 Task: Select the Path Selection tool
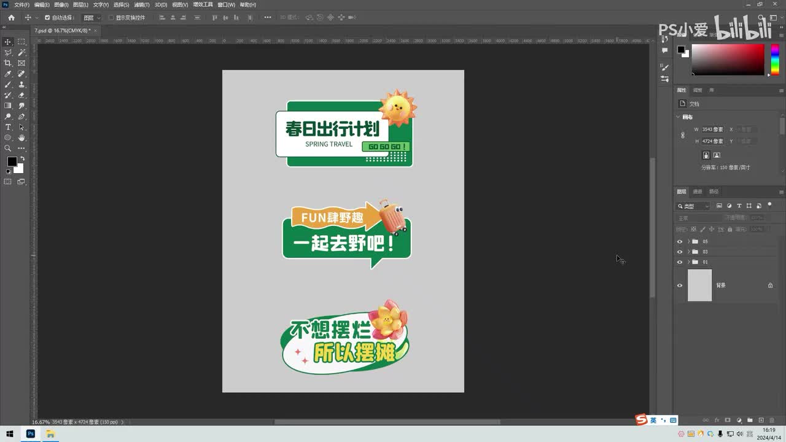[21, 127]
